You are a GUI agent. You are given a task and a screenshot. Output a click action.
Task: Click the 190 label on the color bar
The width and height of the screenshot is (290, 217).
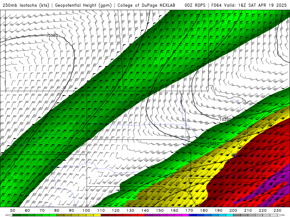pyautogui.click(x=219, y=210)
